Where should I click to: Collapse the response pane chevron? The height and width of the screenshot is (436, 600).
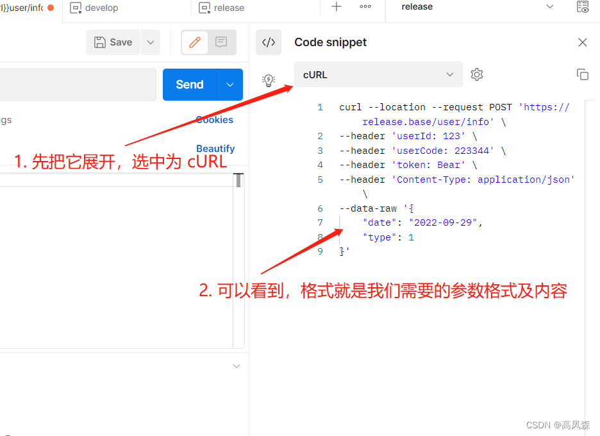click(x=237, y=366)
